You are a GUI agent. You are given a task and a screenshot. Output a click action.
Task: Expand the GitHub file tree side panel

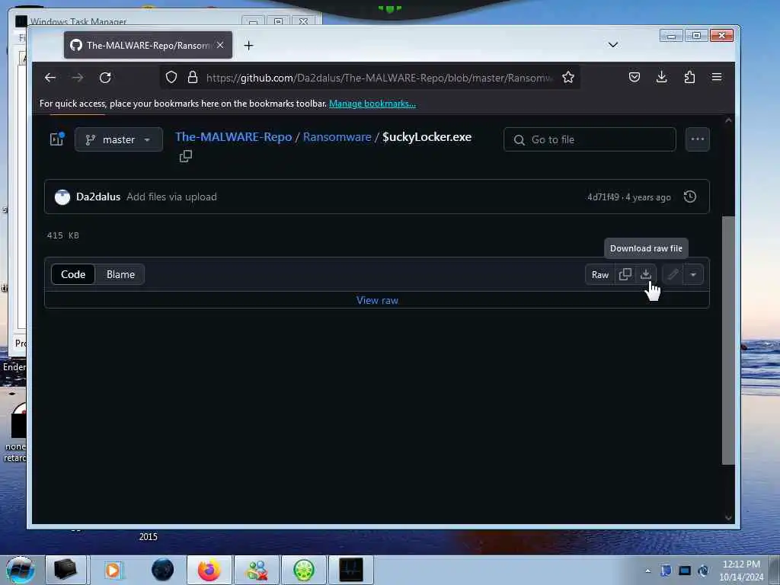(x=56, y=139)
